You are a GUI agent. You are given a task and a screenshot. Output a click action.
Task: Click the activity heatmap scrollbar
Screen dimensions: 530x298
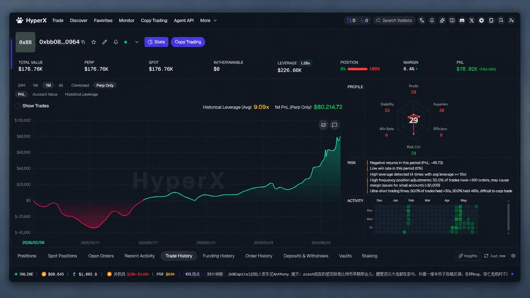click(x=509, y=217)
